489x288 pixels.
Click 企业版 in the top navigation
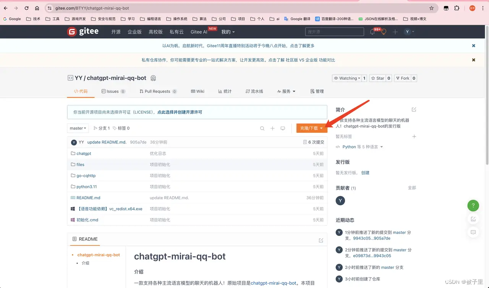(134, 32)
